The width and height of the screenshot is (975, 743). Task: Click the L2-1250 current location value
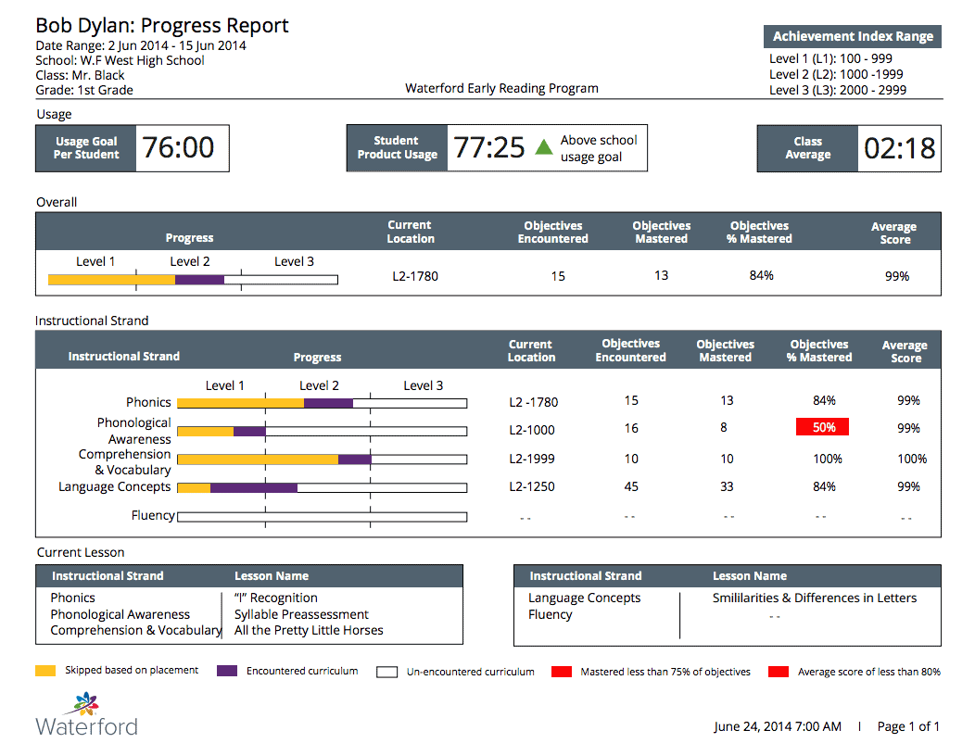(532, 486)
